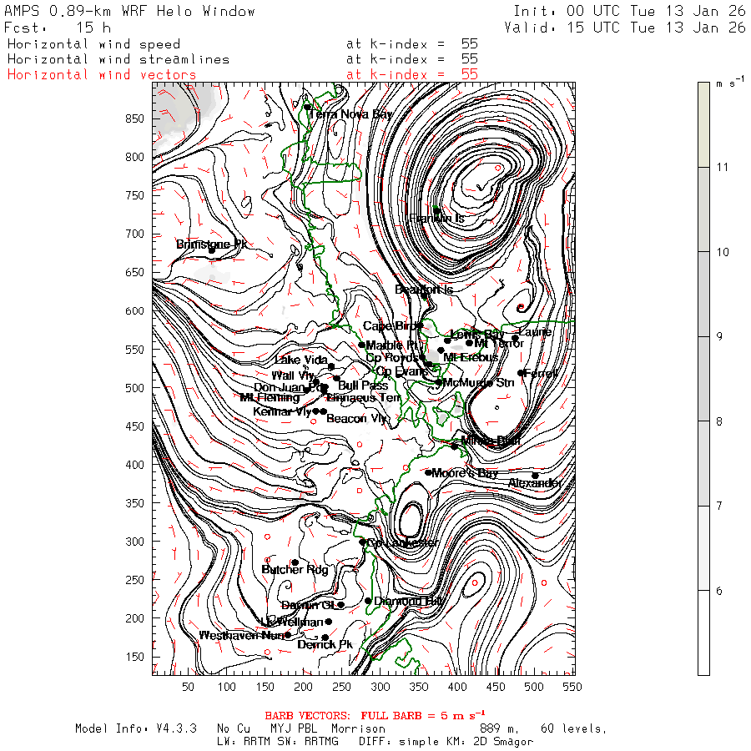Click the Terra Nova Bay station dot

[307, 107]
